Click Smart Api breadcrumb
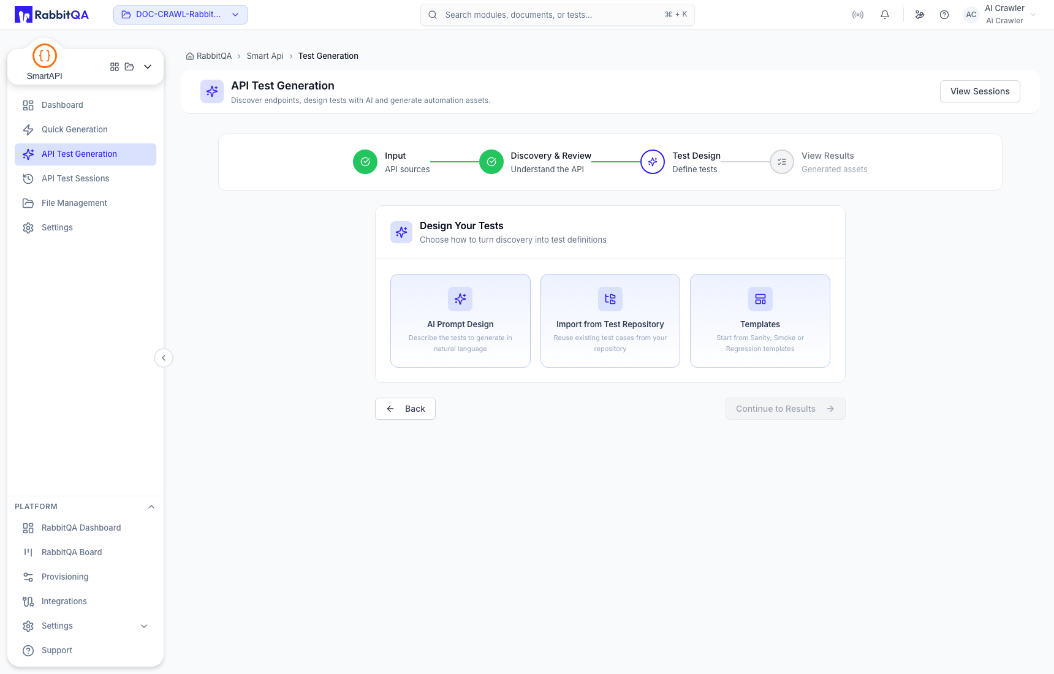 (265, 56)
